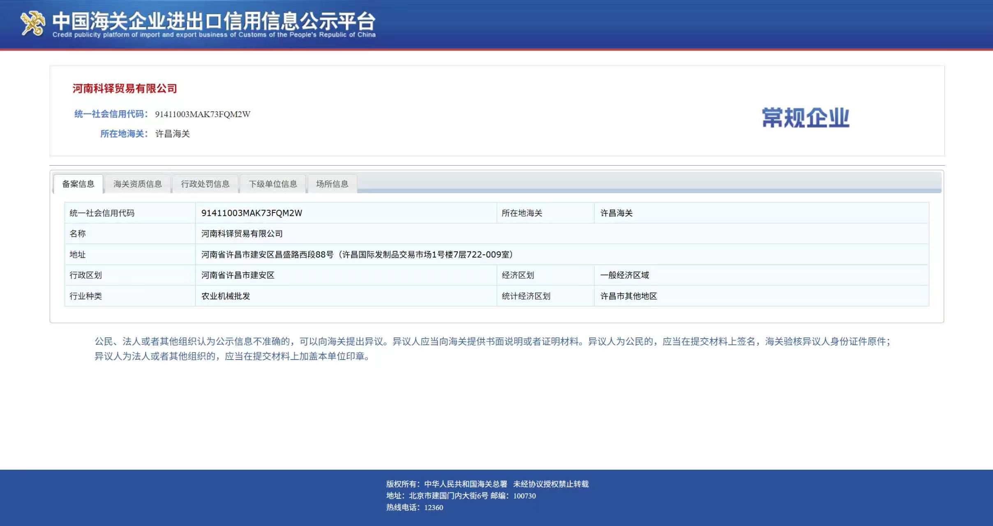
Task: Click the footer address line 北京市建国门内大街6号
Action: tap(461, 496)
